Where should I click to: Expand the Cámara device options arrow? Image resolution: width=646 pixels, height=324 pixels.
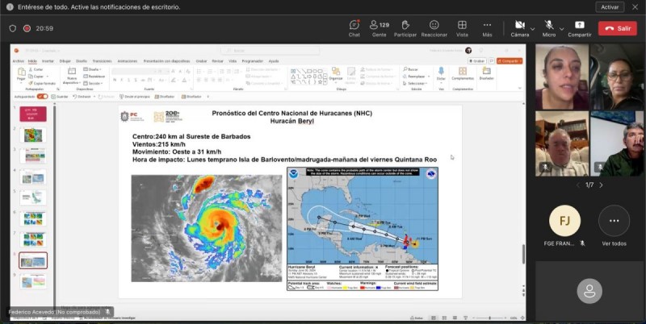pos(533,29)
